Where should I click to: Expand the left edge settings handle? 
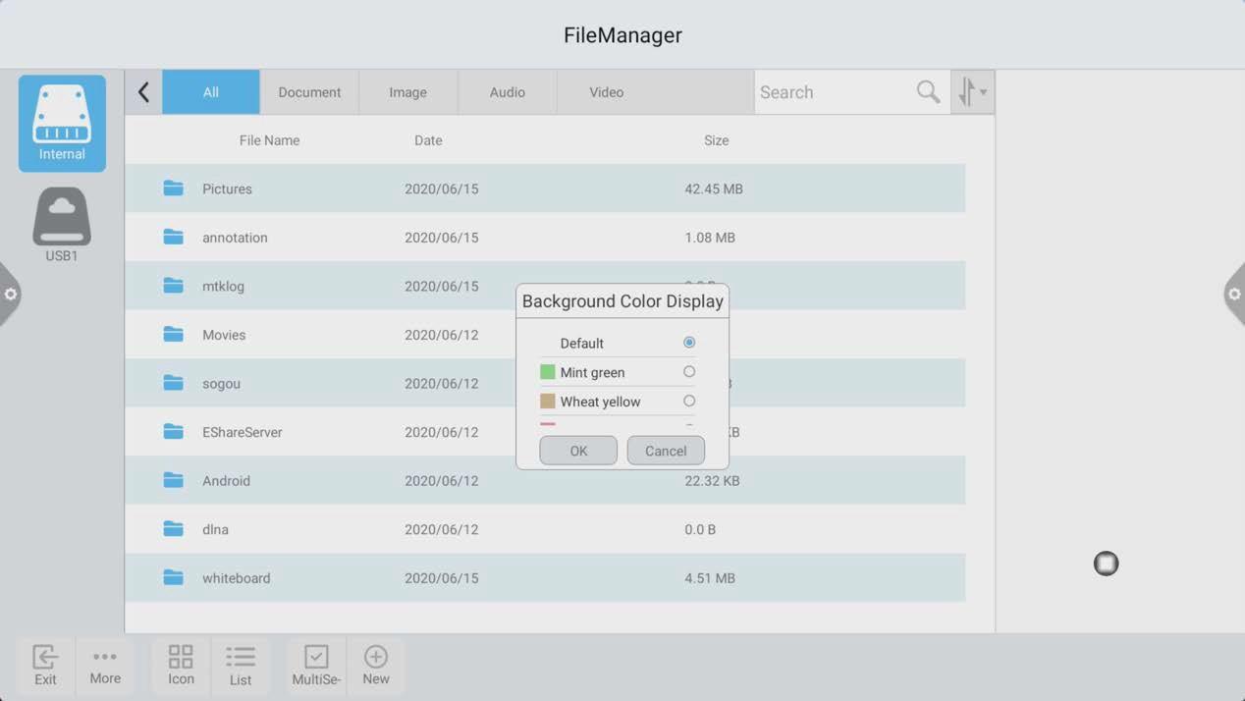click(10, 295)
